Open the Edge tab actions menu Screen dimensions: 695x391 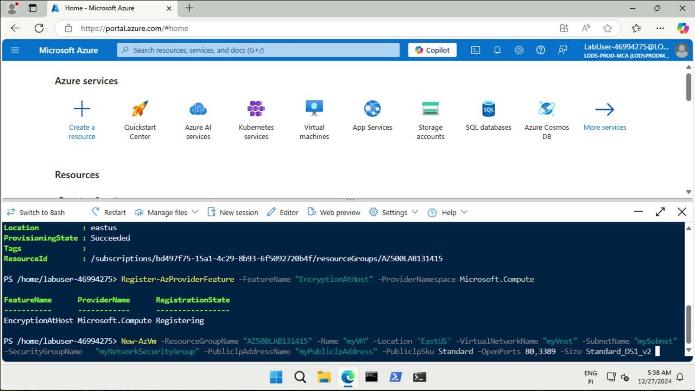point(33,8)
